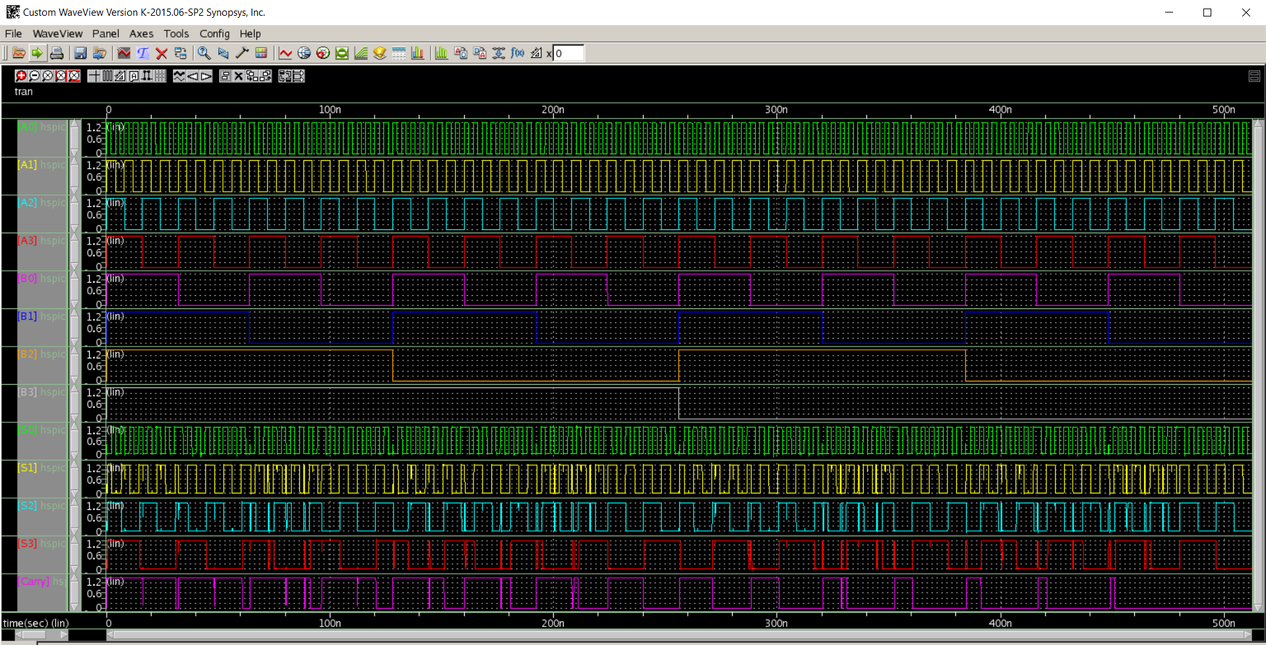Viewport: 1266px width, 645px height.
Task: Open the WaveView menu
Action: [x=57, y=34]
